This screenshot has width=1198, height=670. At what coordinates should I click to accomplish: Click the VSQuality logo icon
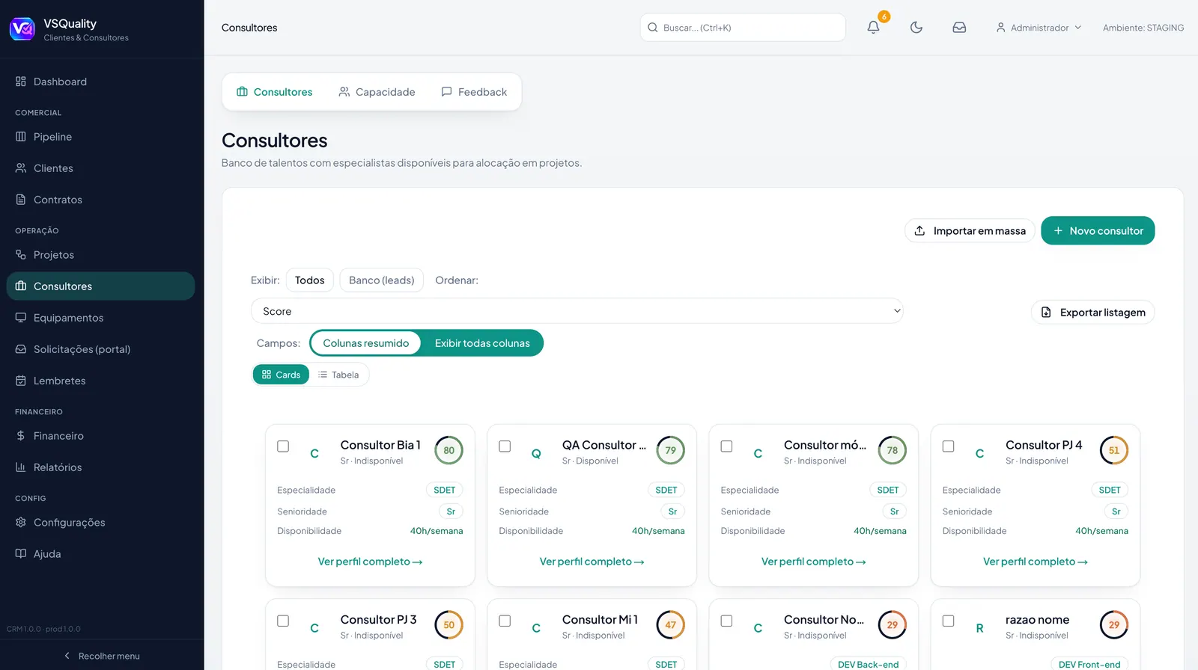pos(22,29)
